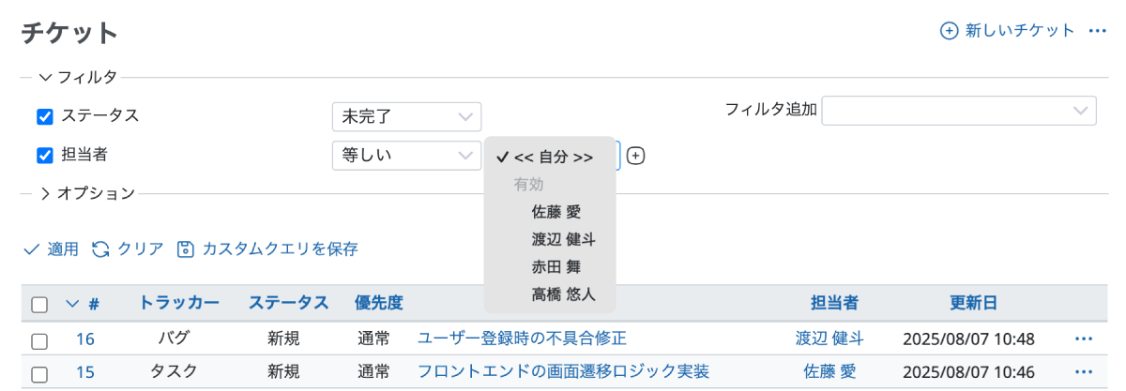Open actions menu for ticket 15

1084,371
